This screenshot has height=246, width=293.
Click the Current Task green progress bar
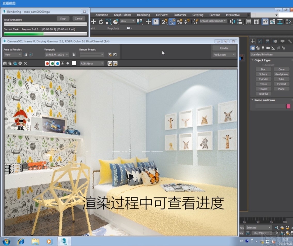pos(45,34)
